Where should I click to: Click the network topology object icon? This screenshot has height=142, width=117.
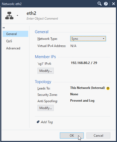point(9,16)
